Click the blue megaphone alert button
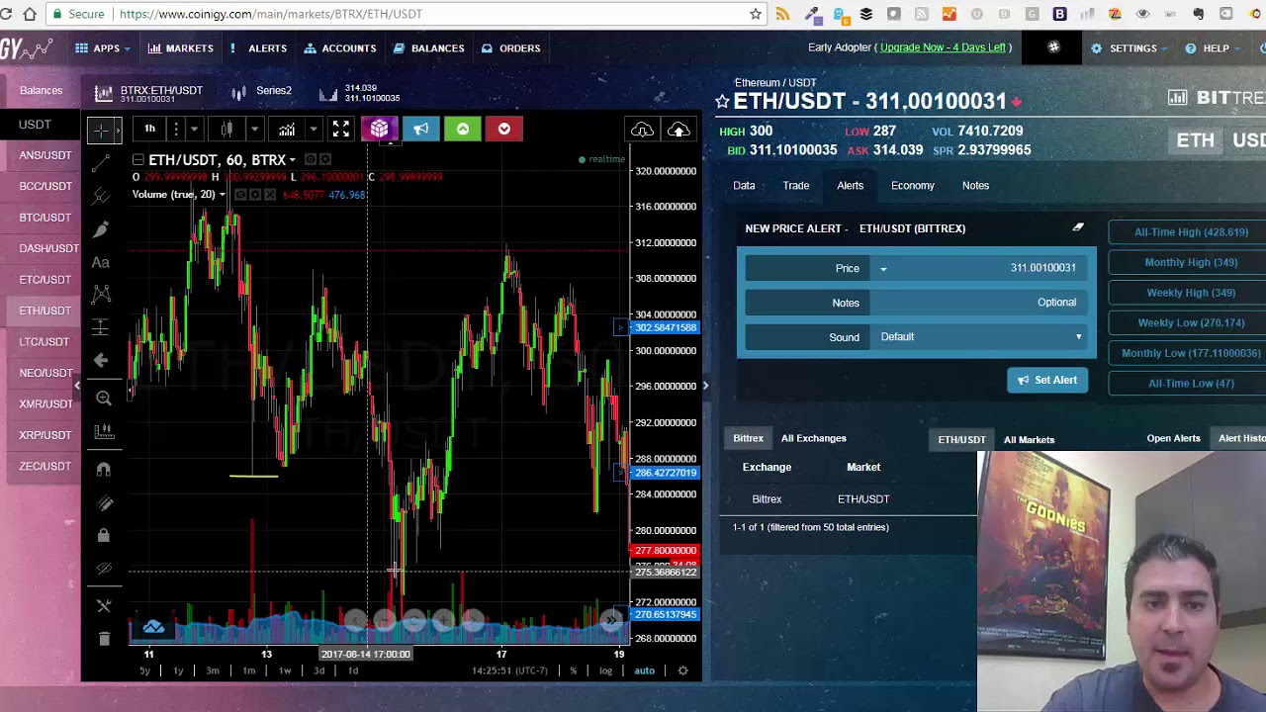Image resolution: width=1266 pixels, height=712 pixels. 420,129
